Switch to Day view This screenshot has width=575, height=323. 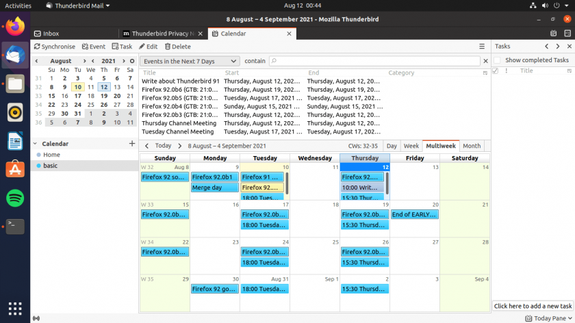click(392, 146)
